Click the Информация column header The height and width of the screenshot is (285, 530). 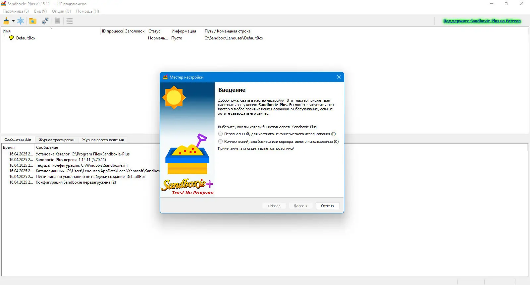pyautogui.click(x=186, y=31)
